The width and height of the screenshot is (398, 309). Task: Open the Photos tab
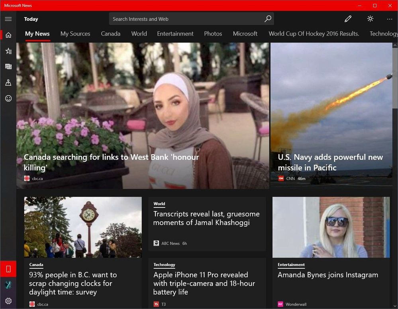point(213,34)
